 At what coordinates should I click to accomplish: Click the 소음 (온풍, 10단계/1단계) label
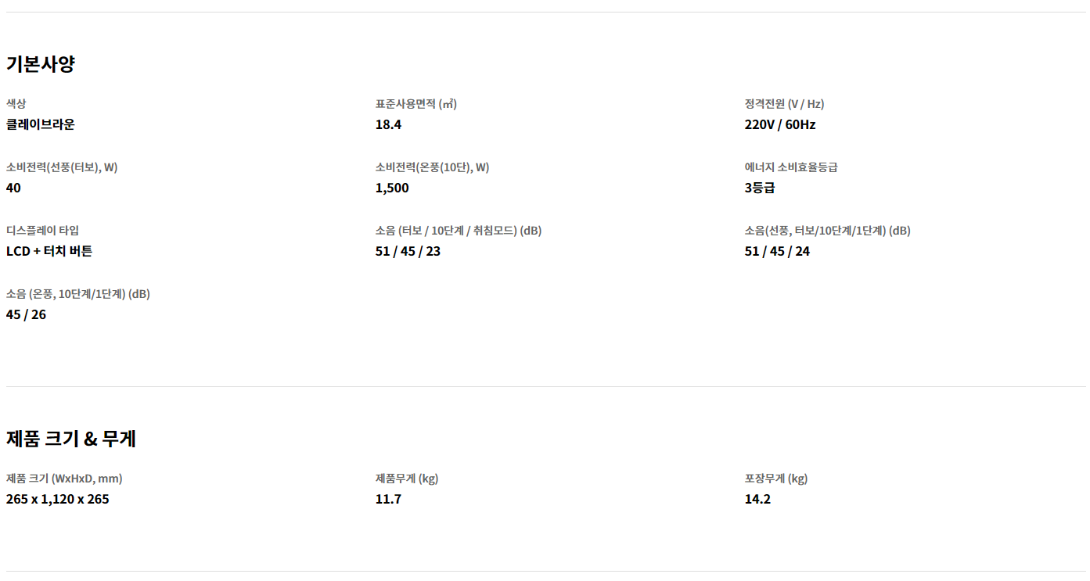(x=78, y=294)
